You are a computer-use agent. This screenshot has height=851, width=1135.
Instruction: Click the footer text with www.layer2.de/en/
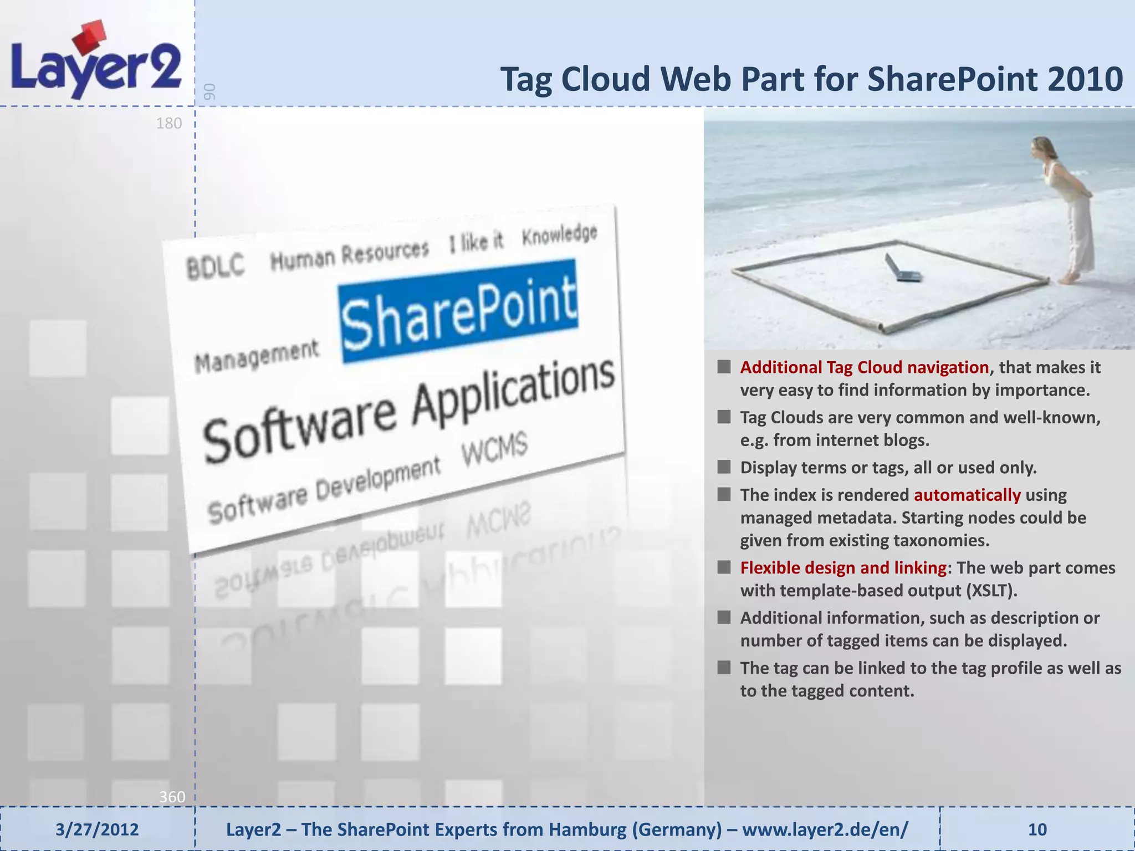coord(567,829)
